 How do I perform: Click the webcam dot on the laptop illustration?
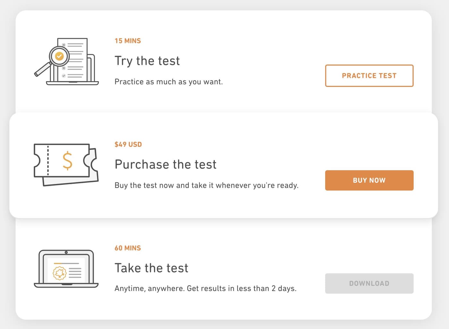[x=66, y=252]
